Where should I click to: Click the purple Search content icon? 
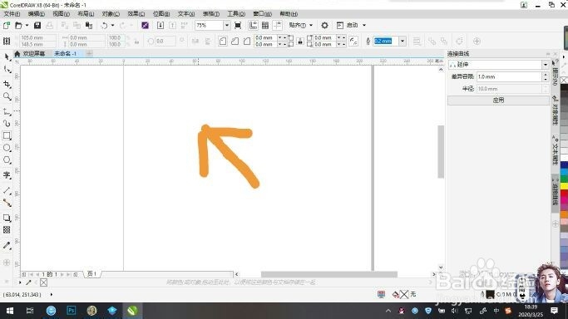click(146, 25)
